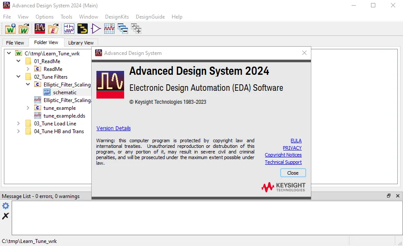Click the workspace W icon in the tree
Viewport: 403px width, 246px height.
tap(19, 53)
